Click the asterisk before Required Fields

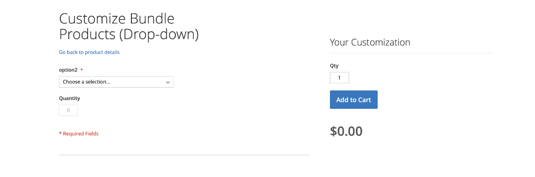click(x=60, y=134)
